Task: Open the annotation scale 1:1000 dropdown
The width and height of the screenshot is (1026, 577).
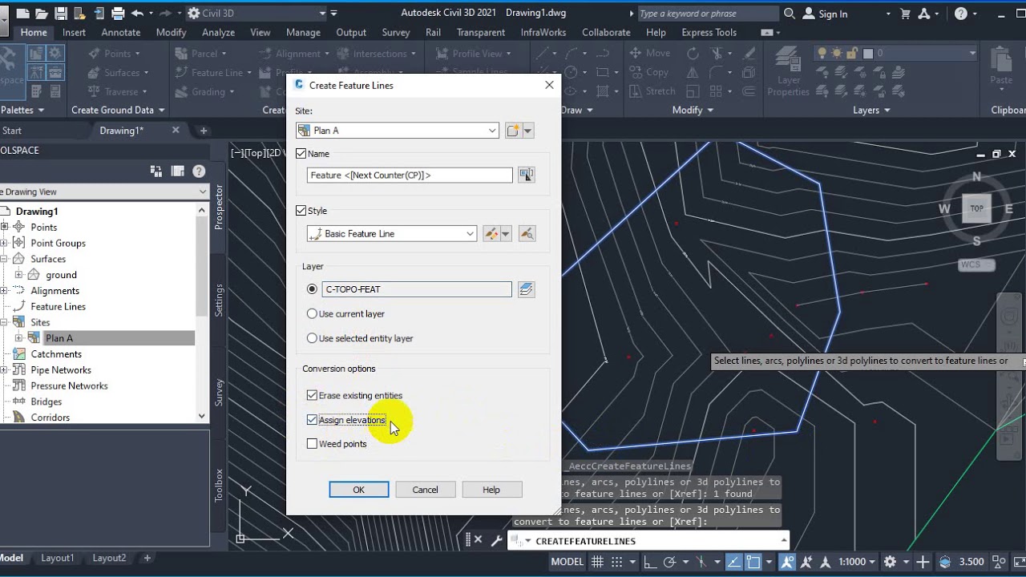Action: [x=855, y=562]
